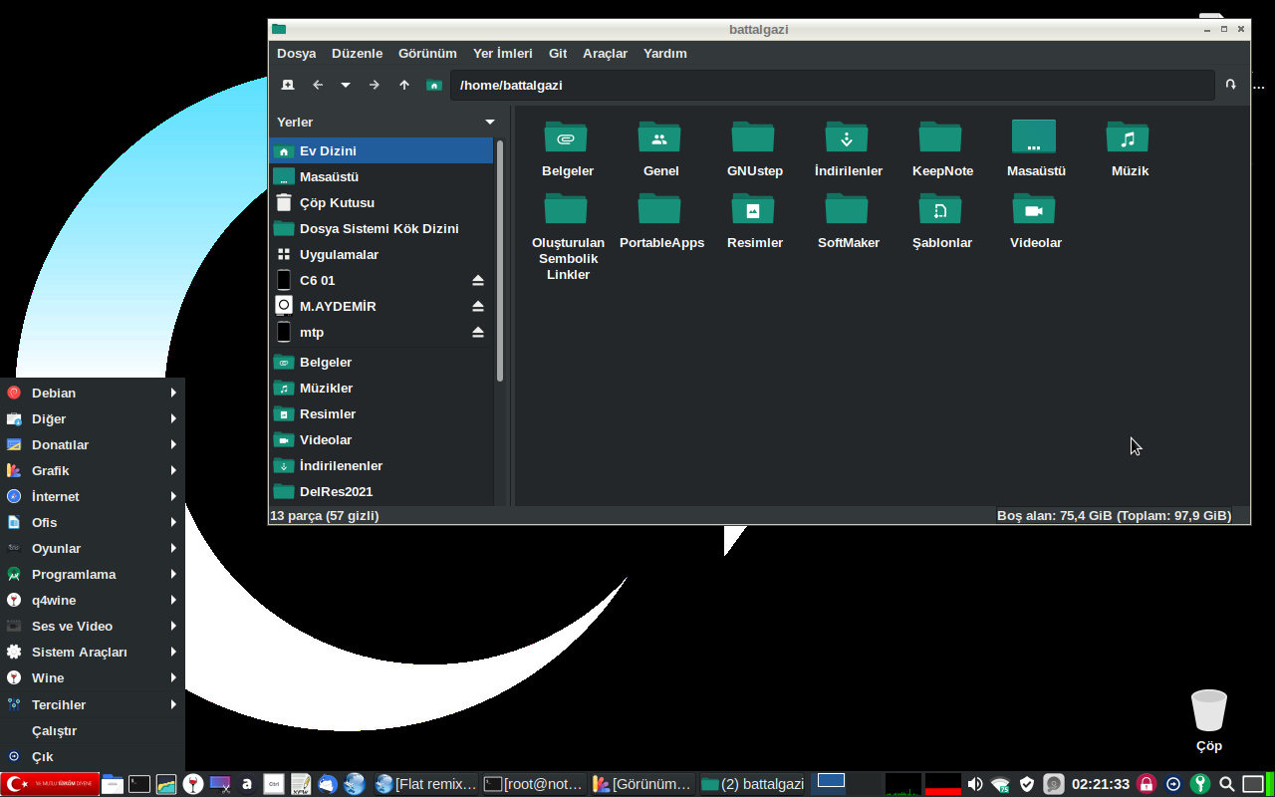This screenshot has width=1275, height=797.
Task: Open the Turkish flag start menu button
Action: pos(50,784)
